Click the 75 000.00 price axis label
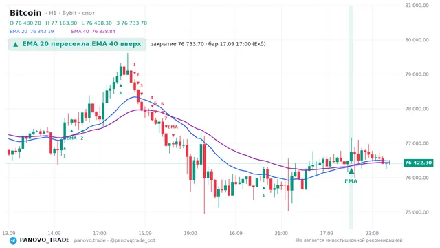 (417, 212)
